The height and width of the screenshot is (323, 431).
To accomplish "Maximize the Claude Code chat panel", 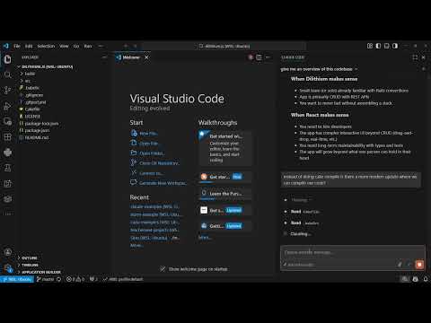I will [415, 57].
